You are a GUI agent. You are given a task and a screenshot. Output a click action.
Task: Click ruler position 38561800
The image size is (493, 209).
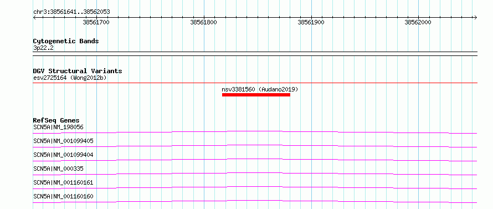[203, 22]
